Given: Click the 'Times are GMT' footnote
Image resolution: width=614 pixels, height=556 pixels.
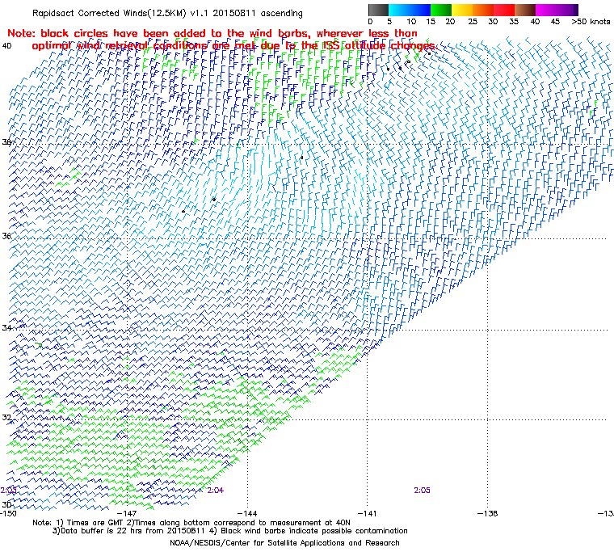Looking at the screenshot, I should (191, 523).
